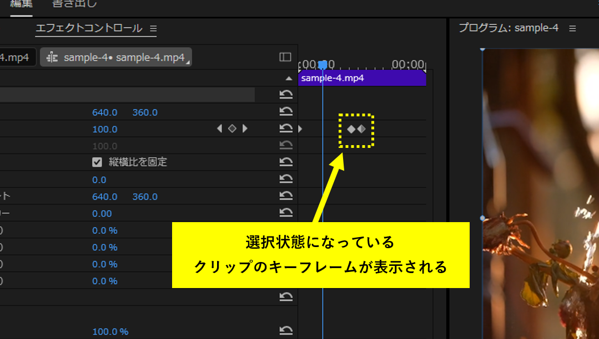This screenshot has width=599, height=339.
Task: Click the エフェクトコントロール tab label
Action: click(89, 28)
